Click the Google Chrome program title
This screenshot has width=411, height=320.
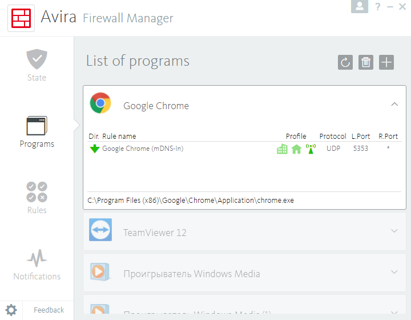coord(156,106)
